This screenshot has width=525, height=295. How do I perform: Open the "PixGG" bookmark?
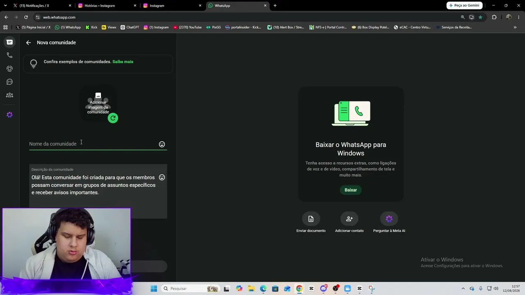point(214,27)
